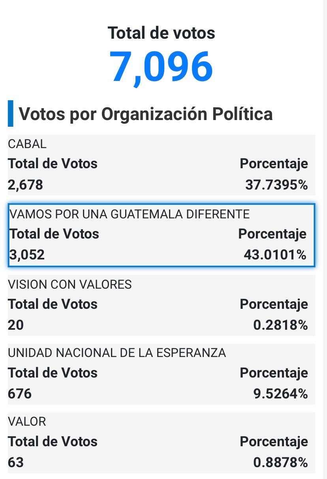Click the 'Total de votos' heading
The image size is (327, 479).
click(x=162, y=33)
